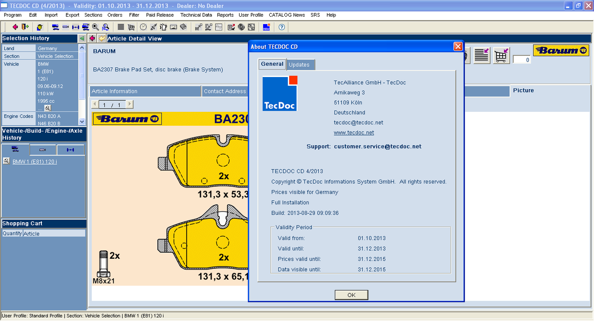Open the Orders menu
This screenshot has height=321, width=594.
115,15
